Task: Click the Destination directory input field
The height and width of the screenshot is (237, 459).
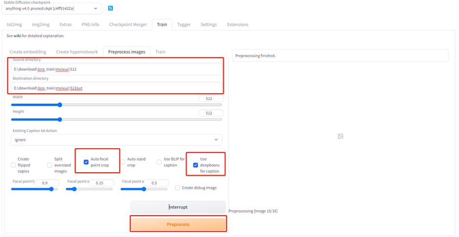Action: click(117, 88)
